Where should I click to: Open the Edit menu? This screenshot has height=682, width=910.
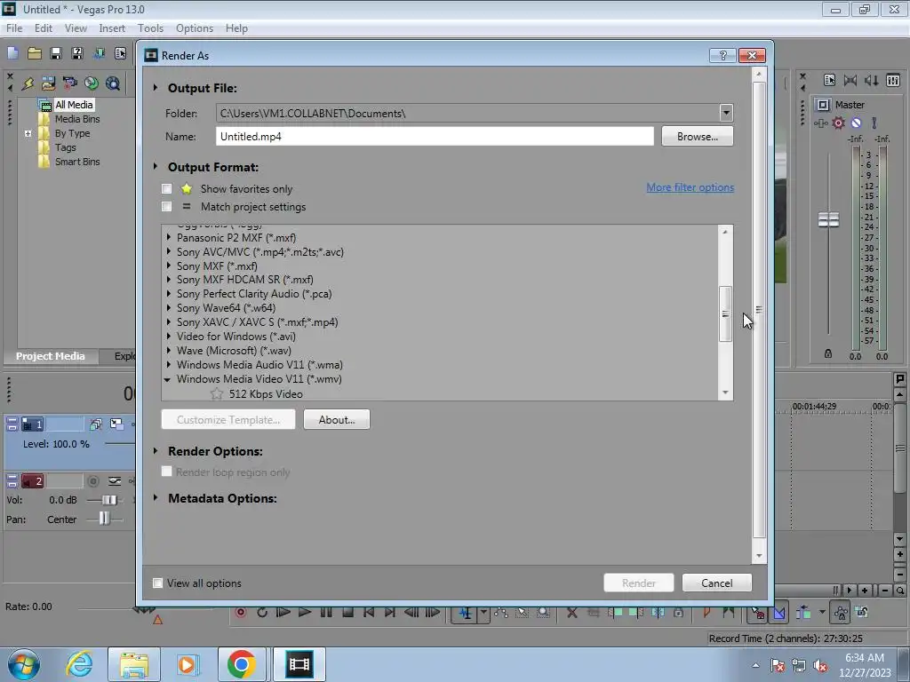pos(43,28)
